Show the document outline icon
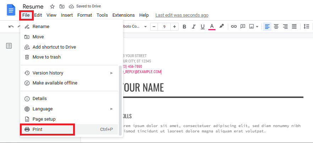Screen dimensions: 313x143 click(9, 46)
